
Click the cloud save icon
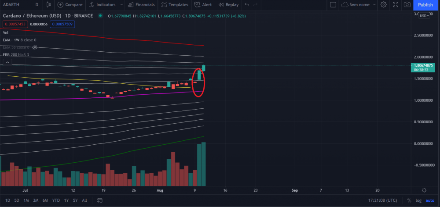tap(345, 5)
